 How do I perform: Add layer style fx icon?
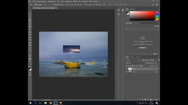click(x=142, y=99)
